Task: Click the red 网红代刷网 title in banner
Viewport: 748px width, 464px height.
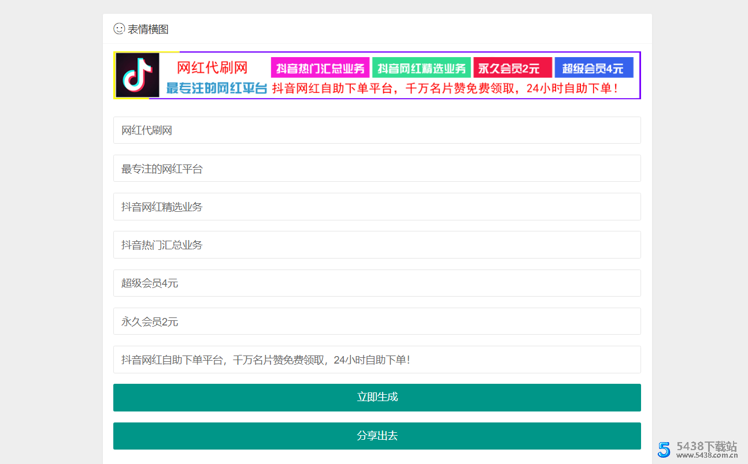Action: coord(212,68)
